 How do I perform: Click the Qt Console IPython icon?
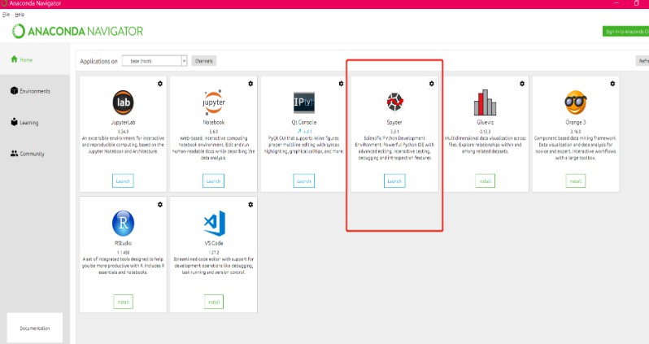pyautogui.click(x=304, y=102)
